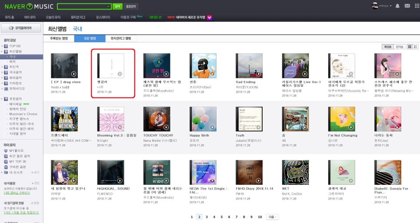The image size is (420, 223).
Task: Sort albums by 인기순 (popularity)
Action: pos(400,47)
